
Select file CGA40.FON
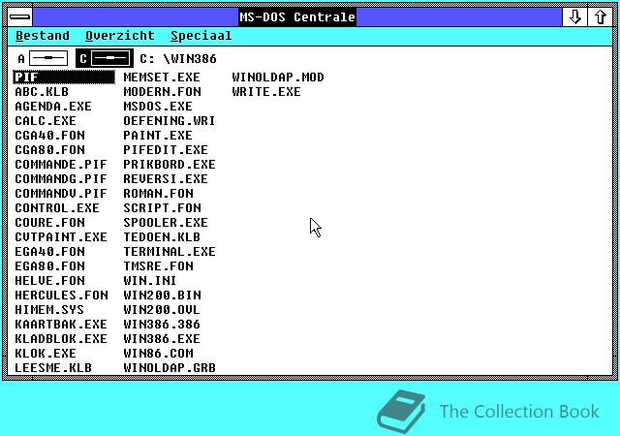[49, 136]
